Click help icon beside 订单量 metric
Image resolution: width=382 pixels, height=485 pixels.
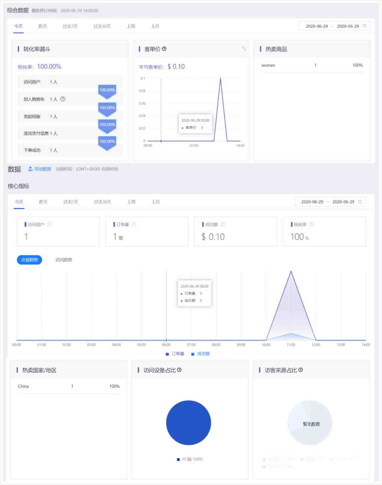(134, 224)
